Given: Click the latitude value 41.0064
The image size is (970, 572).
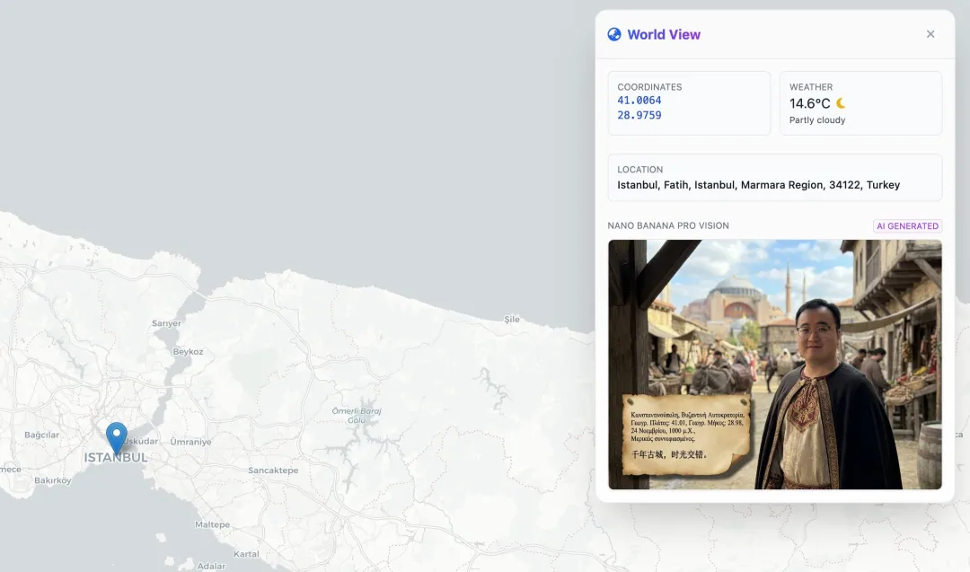Looking at the screenshot, I should [639, 101].
